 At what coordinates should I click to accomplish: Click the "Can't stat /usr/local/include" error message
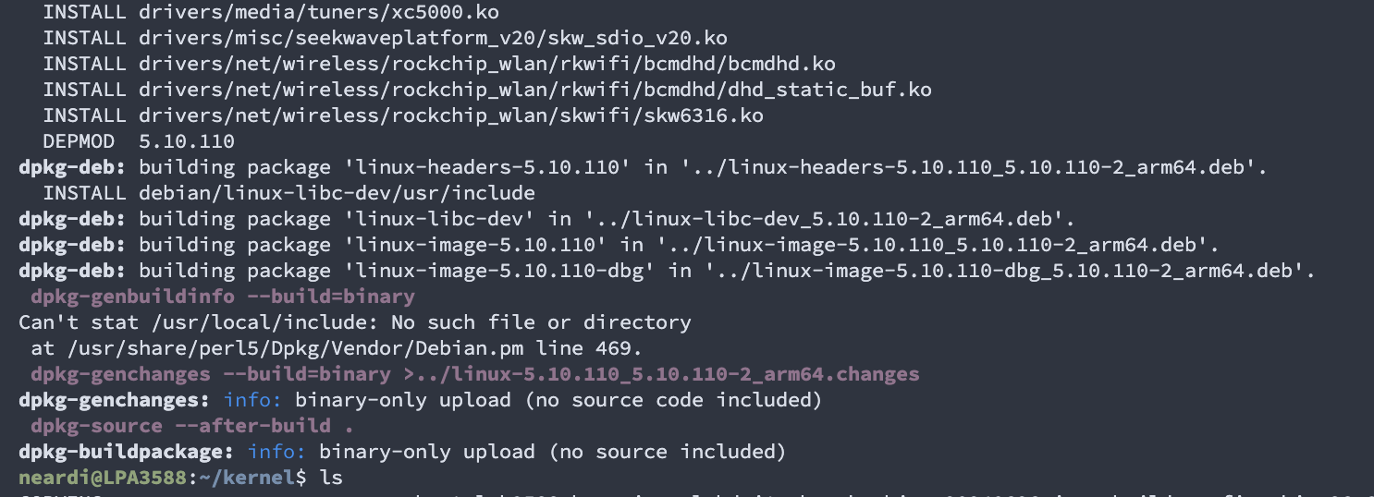[355, 322]
